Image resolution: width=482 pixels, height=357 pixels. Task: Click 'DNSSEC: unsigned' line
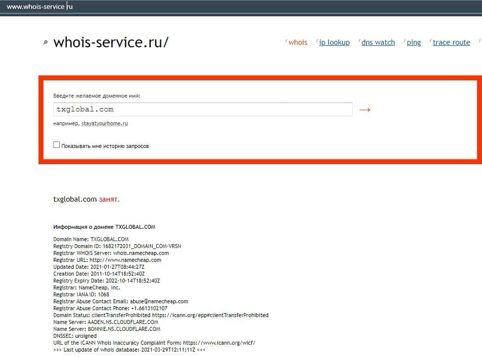[x=75, y=336]
